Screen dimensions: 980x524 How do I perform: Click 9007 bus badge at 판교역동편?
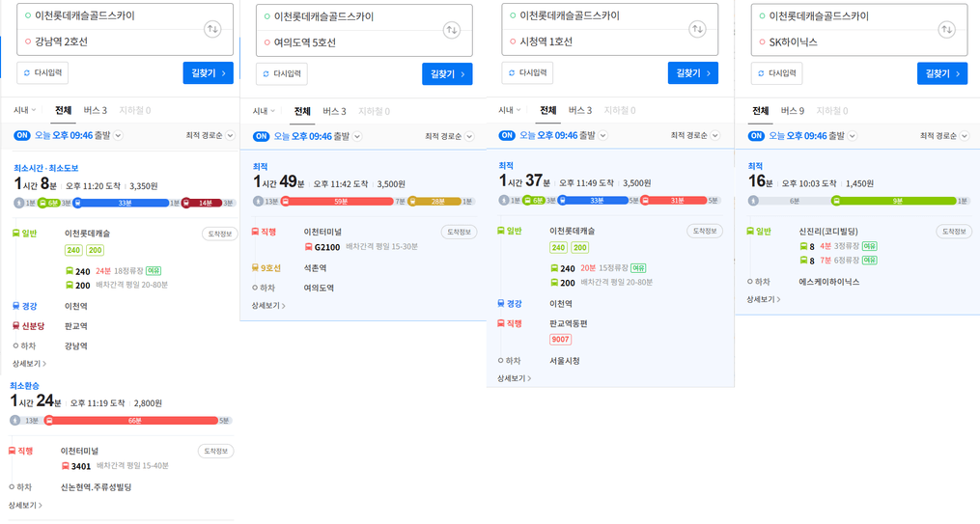coord(560,339)
